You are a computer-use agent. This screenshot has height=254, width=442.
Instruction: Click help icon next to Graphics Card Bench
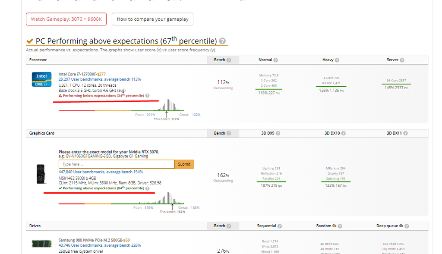(229, 133)
